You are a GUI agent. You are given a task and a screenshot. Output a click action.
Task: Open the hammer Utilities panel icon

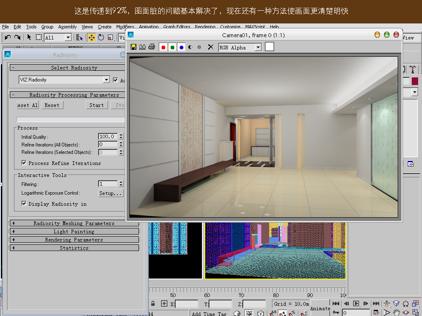[x=413, y=69]
